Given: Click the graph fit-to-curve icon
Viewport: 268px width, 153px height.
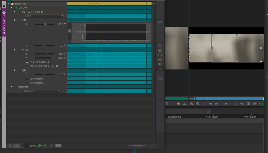Looking at the screenshot, I should (70, 41).
